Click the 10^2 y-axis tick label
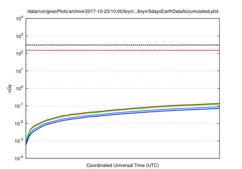 click(x=19, y=54)
